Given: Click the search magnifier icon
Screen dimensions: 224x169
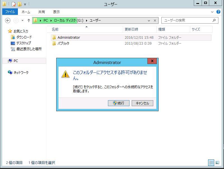Looking at the screenshot, I should pyautogui.click(x=214, y=20).
